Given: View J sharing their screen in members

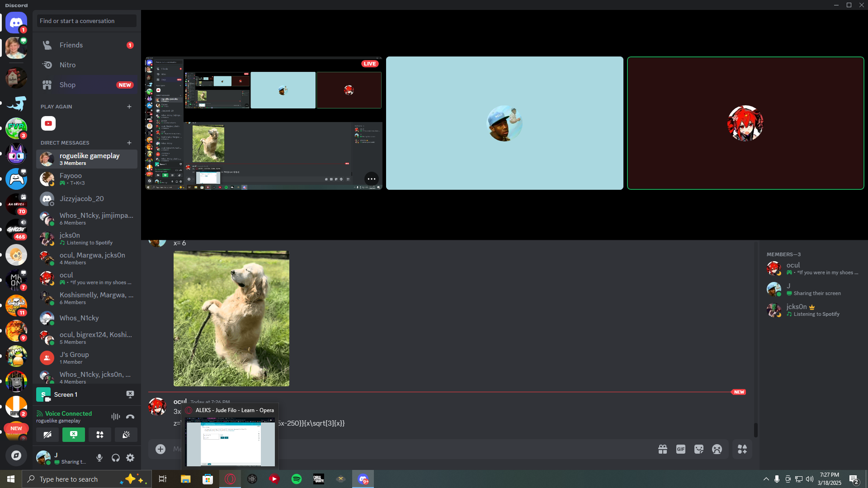Looking at the screenshot, I should (813, 289).
